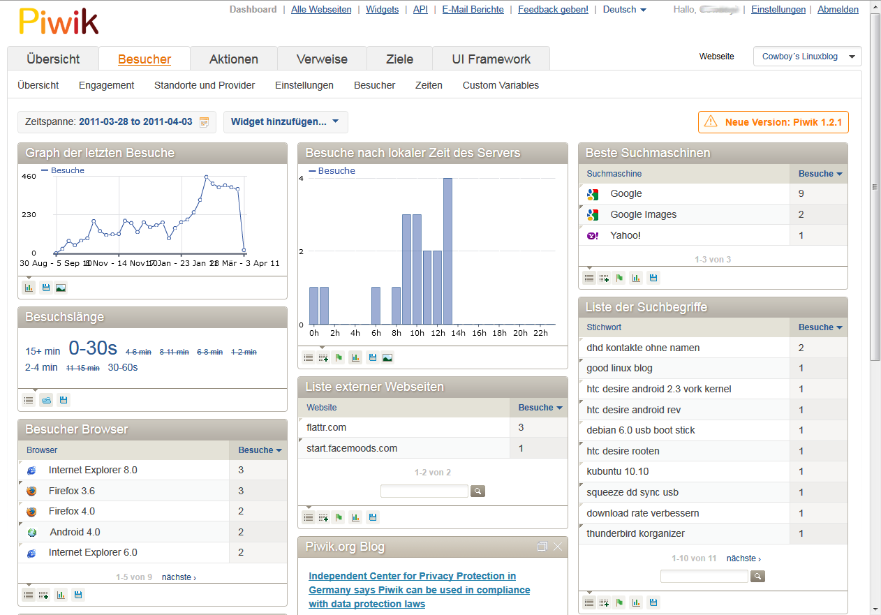Sort Beste Suchmaschinen by Besuche column
This screenshot has height=615, width=881.
point(820,174)
